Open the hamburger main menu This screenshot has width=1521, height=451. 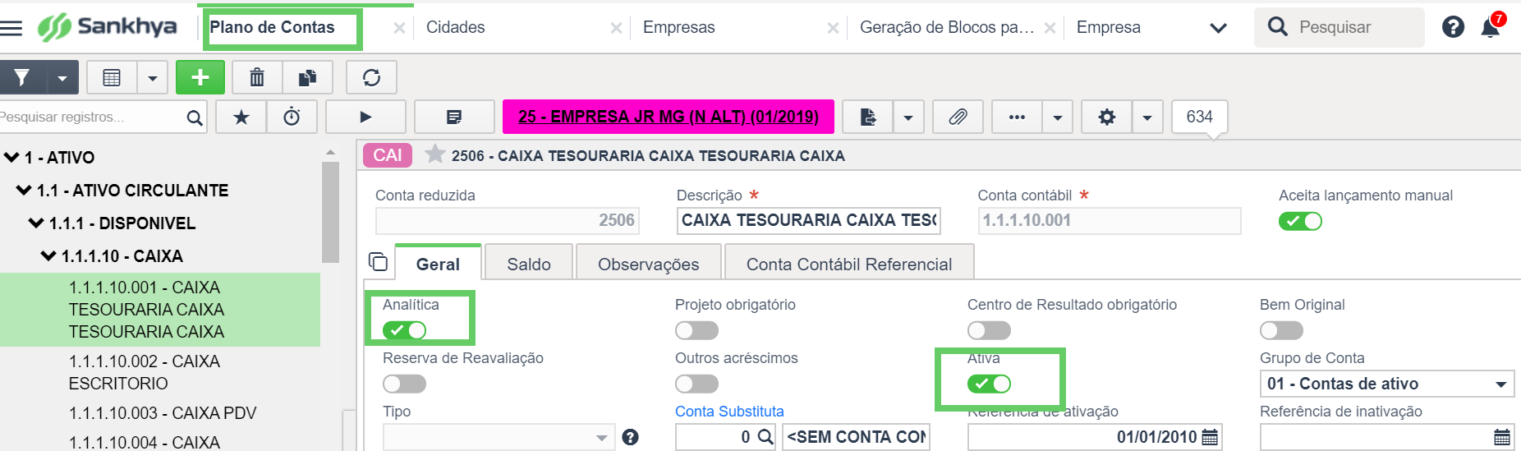pos(11,28)
